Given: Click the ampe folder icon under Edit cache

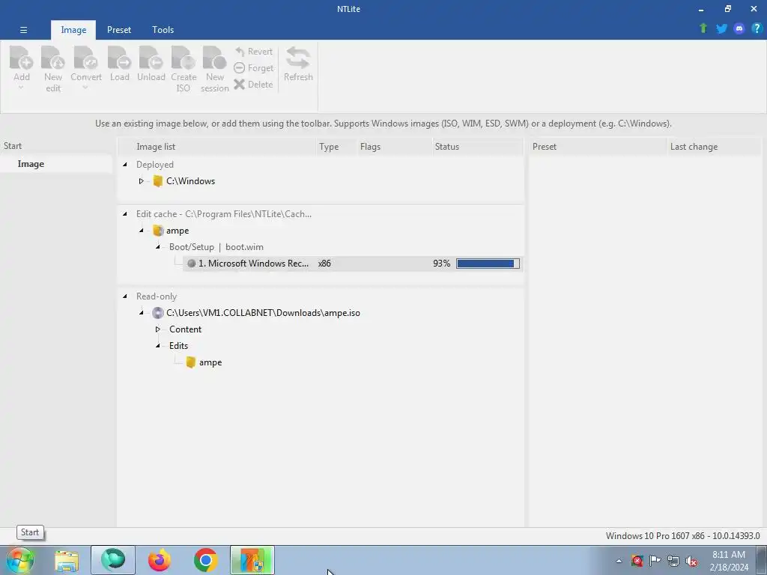Looking at the screenshot, I should pyautogui.click(x=157, y=231).
